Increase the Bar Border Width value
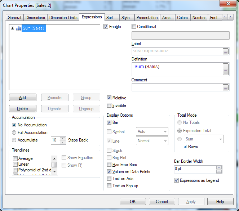Image resolution: width=239 pixels, height=211 pixels. (219, 168)
